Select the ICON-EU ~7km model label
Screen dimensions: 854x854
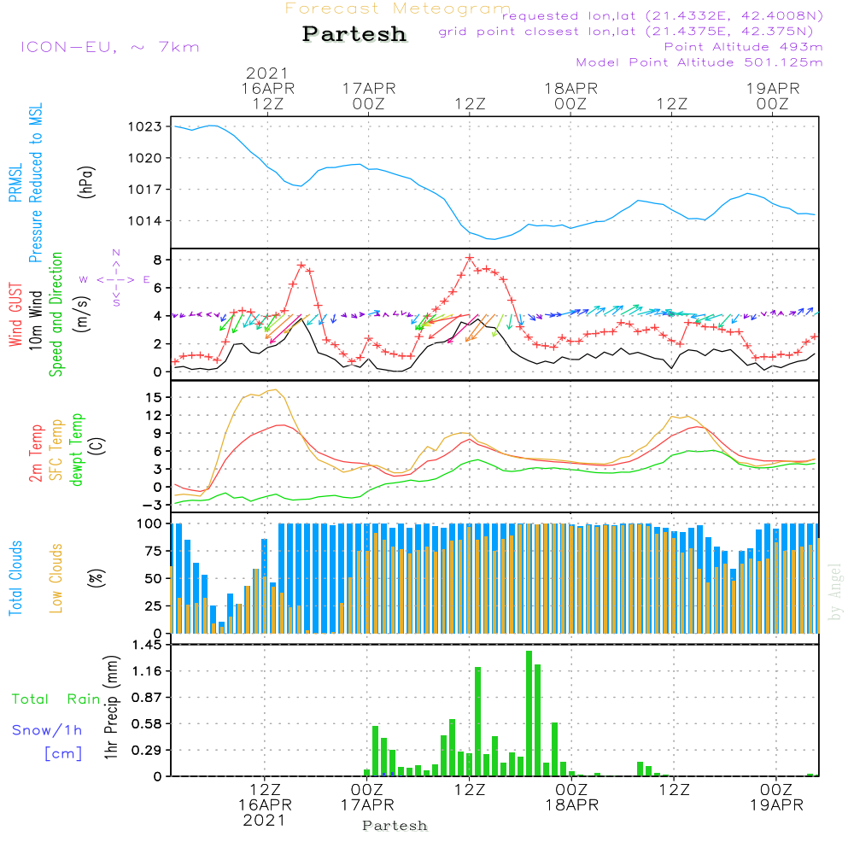pyautogui.click(x=109, y=46)
